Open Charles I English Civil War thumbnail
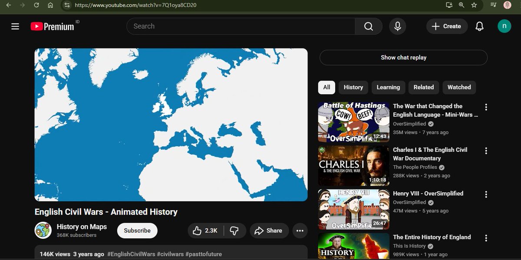Screen dimensions: 521x260 354,166
